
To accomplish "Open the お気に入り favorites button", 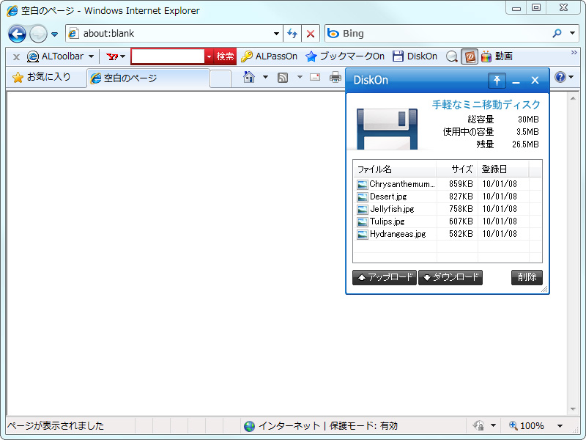I will click(42, 77).
